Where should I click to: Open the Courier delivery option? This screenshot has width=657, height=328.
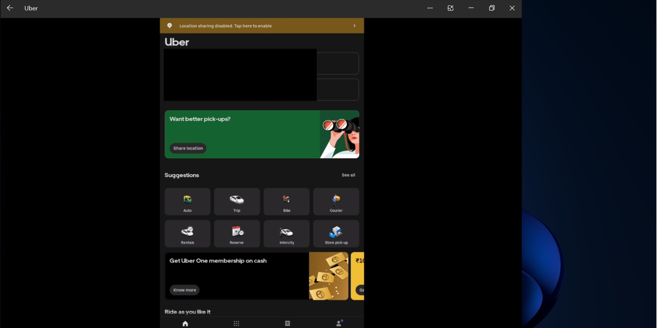(336, 202)
